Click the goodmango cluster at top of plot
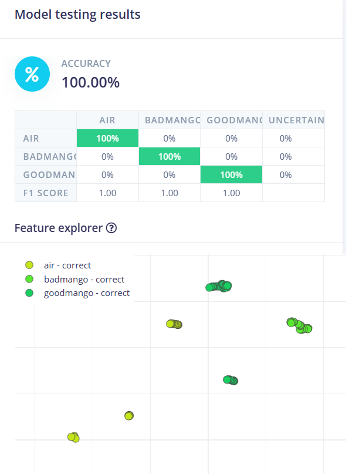Screen dimensions: 346x474 click(x=219, y=286)
